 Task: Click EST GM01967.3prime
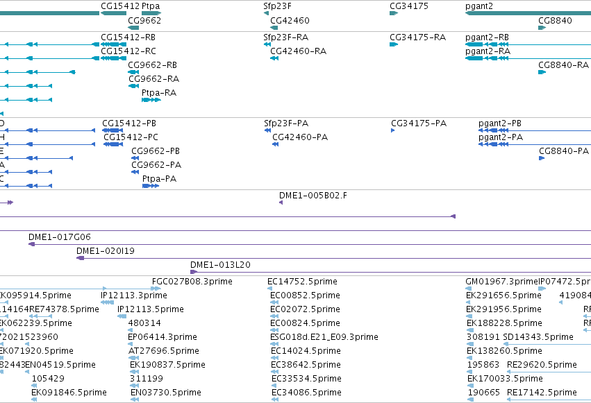501,282
